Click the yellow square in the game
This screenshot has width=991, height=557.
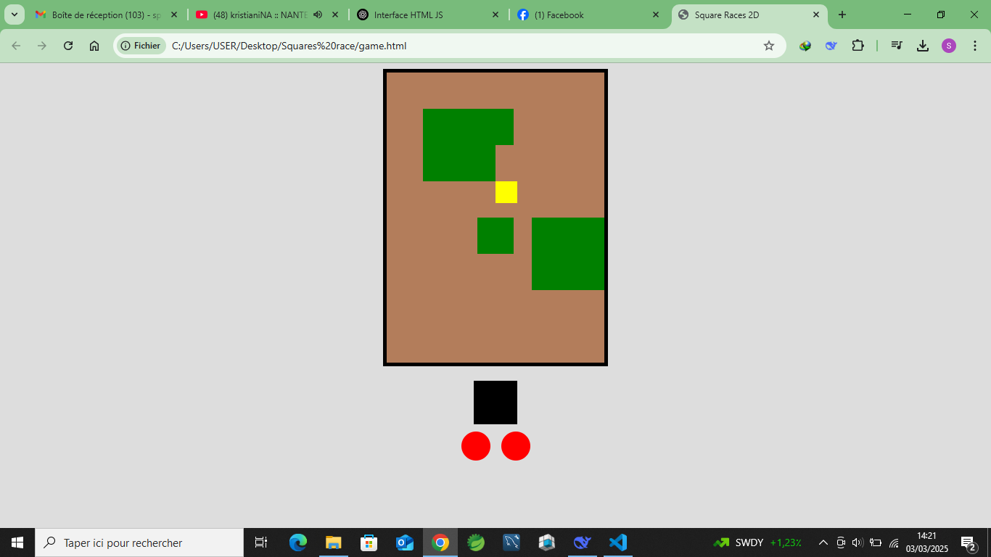(x=506, y=192)
